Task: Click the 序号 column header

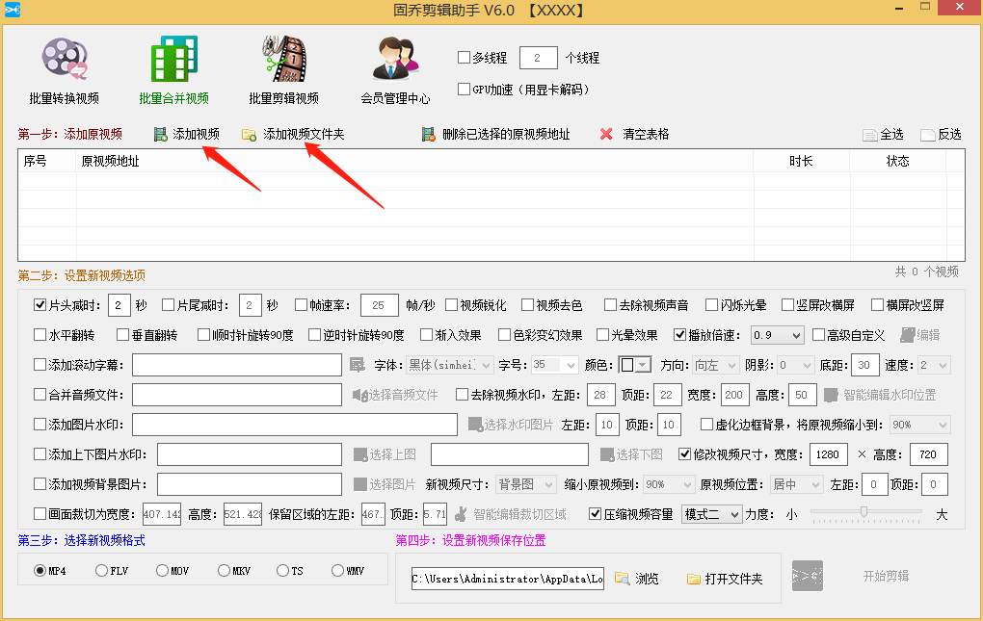Action: click(47, 162)
